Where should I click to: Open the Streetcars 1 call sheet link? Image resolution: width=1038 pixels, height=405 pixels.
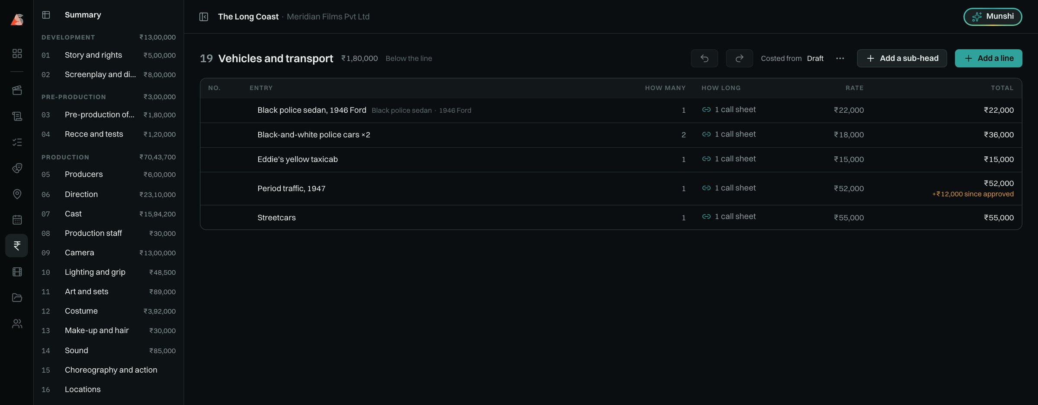(729, 216)
